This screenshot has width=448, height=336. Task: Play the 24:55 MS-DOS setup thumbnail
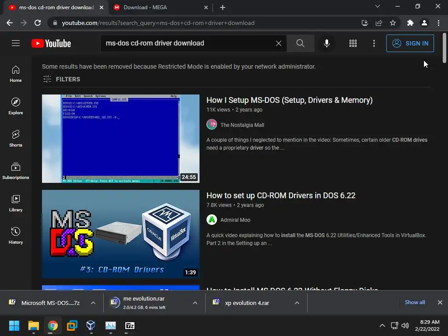(x=121, y=139)
